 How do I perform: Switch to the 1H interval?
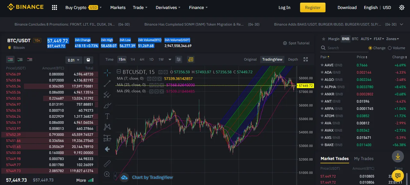click(x=133, y=59)
